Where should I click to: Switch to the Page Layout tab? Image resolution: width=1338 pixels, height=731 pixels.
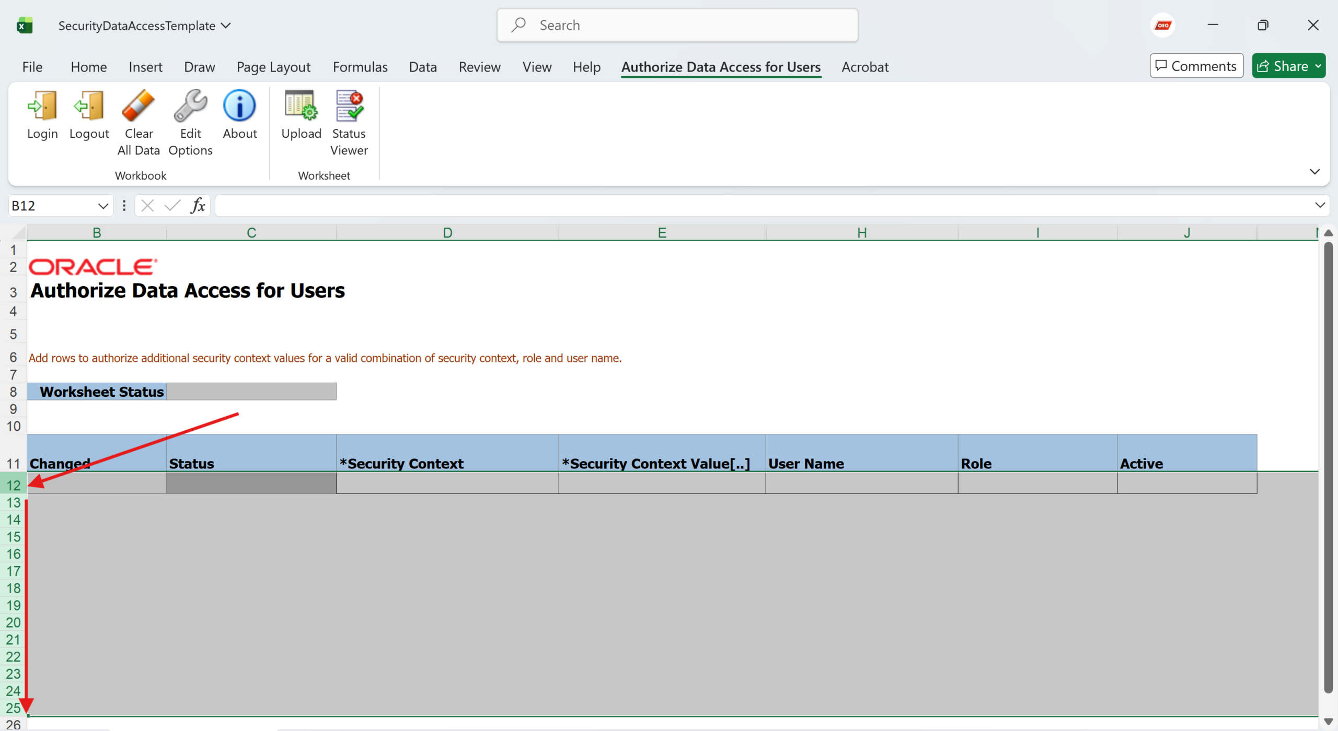[x=273, y=67]
